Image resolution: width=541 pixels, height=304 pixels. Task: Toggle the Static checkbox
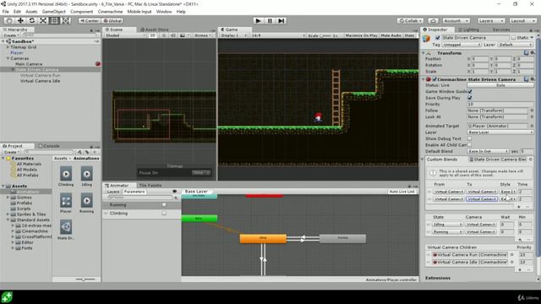coord(513,37)
